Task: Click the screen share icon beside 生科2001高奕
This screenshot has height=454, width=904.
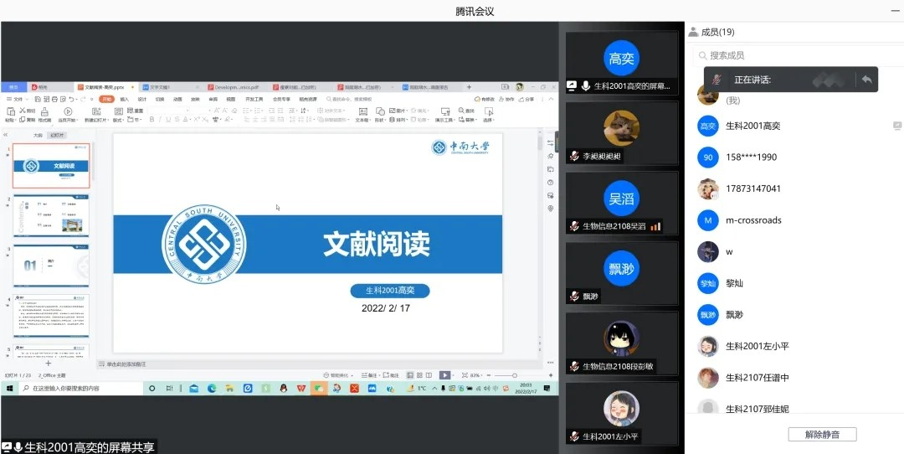Action: click(573, 85)
